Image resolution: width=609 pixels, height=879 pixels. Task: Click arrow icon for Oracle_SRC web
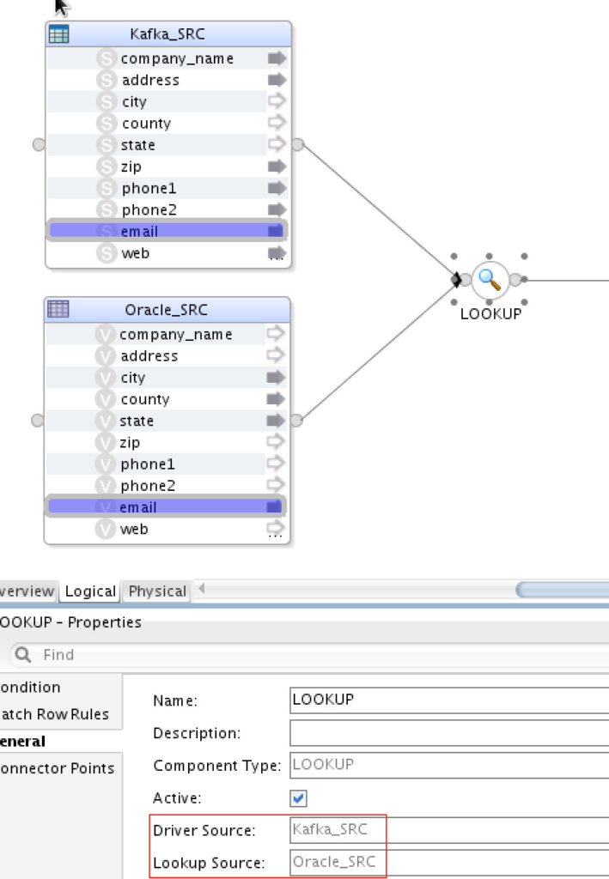coord(276,528)
